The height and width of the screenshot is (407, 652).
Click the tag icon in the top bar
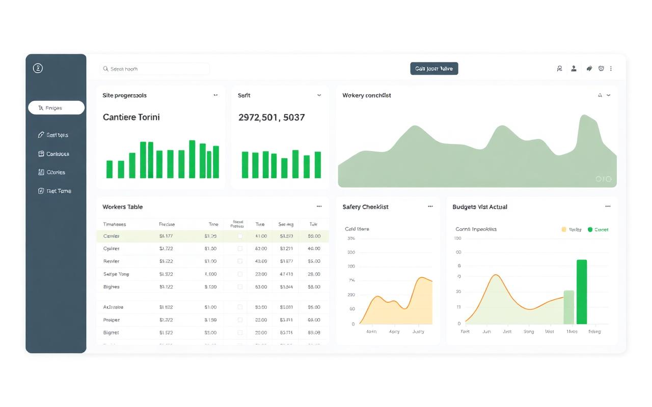coord(589,68)
